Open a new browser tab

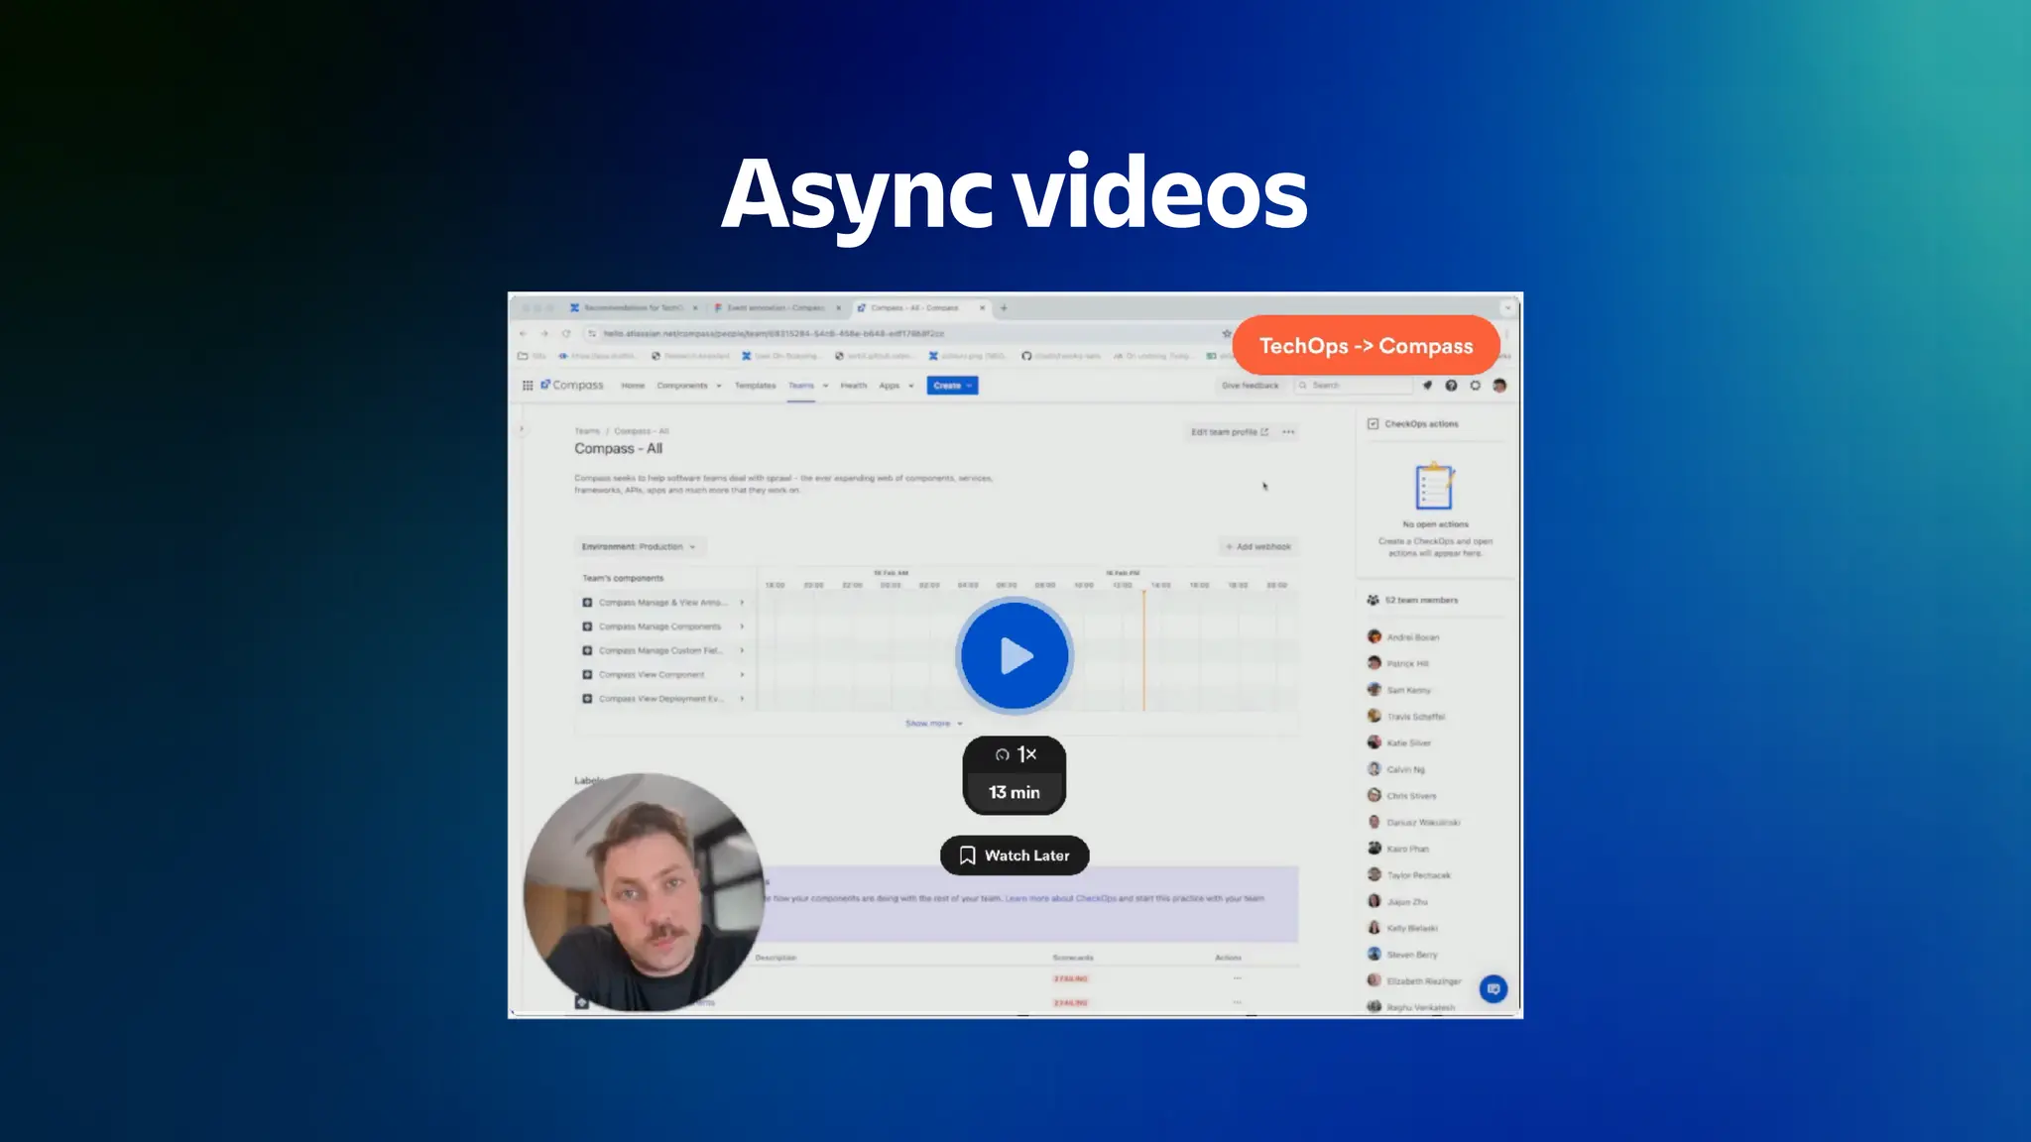1004,307
